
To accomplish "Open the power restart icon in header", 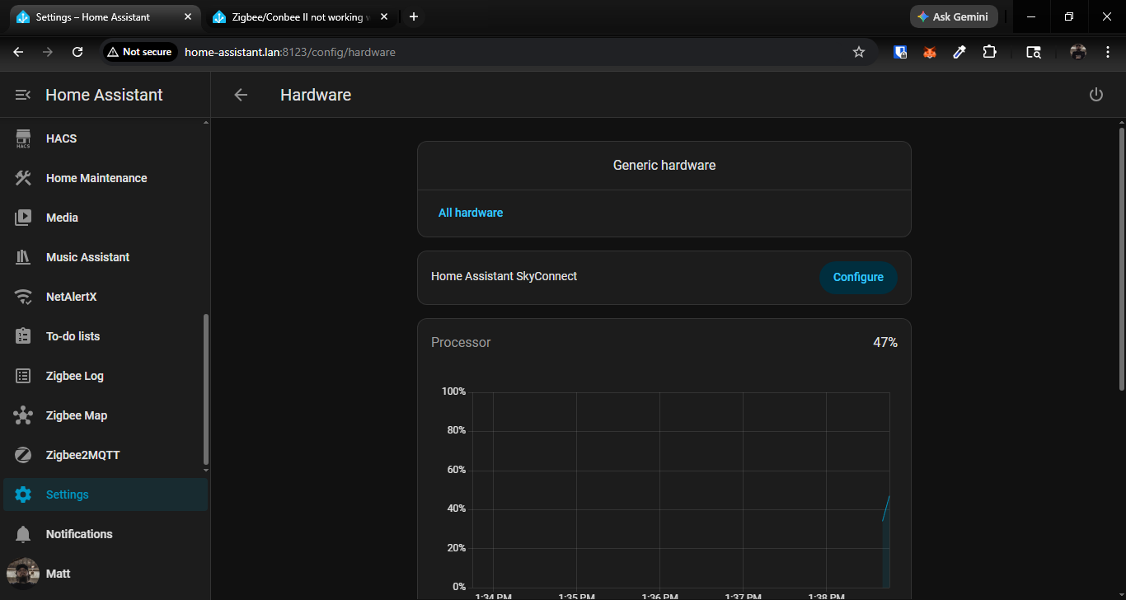I will (1096, 95).
